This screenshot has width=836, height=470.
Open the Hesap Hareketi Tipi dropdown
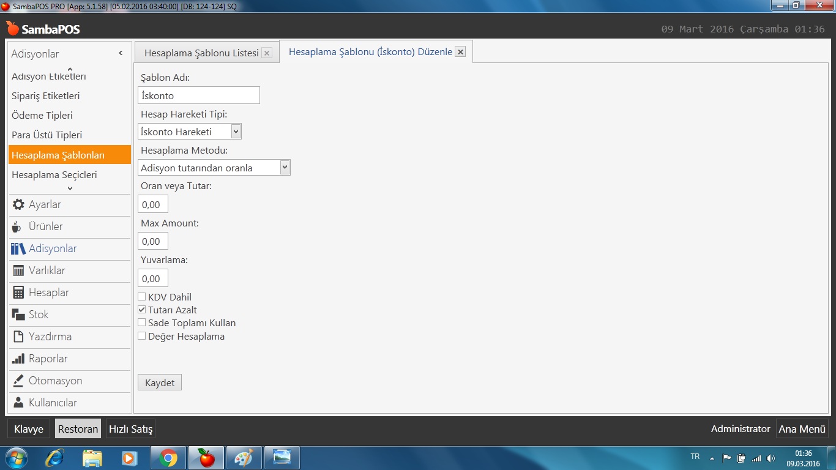236,132
